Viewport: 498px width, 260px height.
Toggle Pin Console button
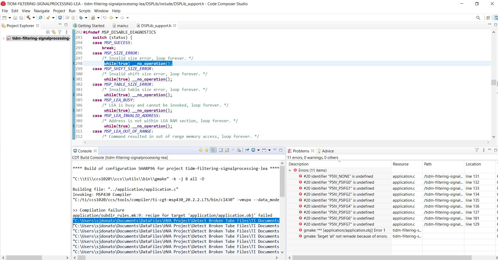pyautogui.click(x=247, y=150)
